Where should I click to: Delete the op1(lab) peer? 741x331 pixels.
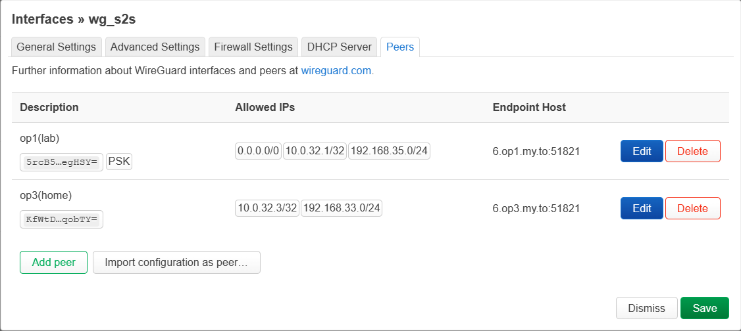coord(692,151)
